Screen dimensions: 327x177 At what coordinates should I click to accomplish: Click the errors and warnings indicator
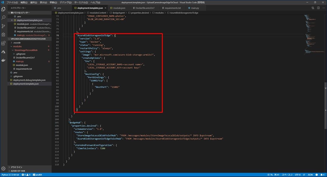click(26, 175)
